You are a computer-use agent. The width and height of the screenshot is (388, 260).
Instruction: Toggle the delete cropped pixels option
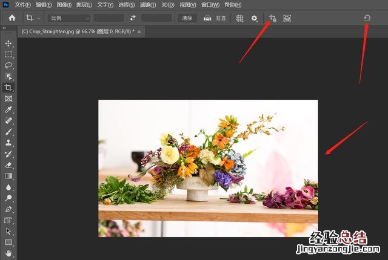(x=272, y=18)
